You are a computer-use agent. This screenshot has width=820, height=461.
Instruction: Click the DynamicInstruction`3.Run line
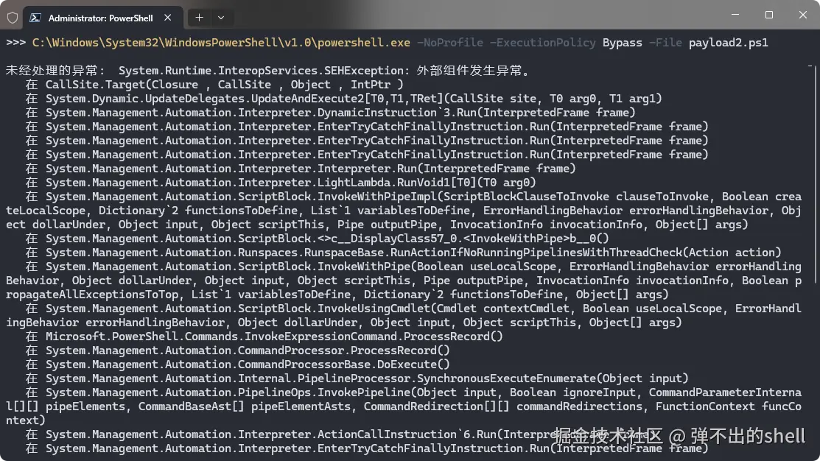click(x=331, y=113)
